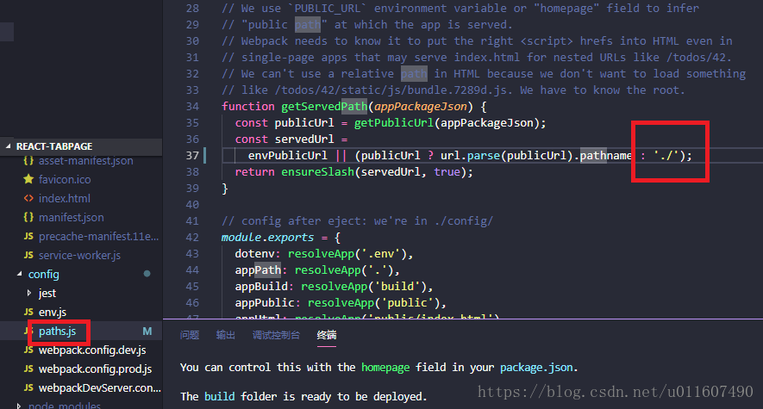Open favicon.ico file

click(x=65, y=180)
